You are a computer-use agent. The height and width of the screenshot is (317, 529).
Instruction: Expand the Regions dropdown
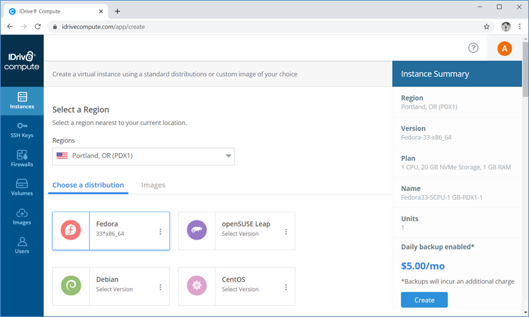[x=143, y=156]
